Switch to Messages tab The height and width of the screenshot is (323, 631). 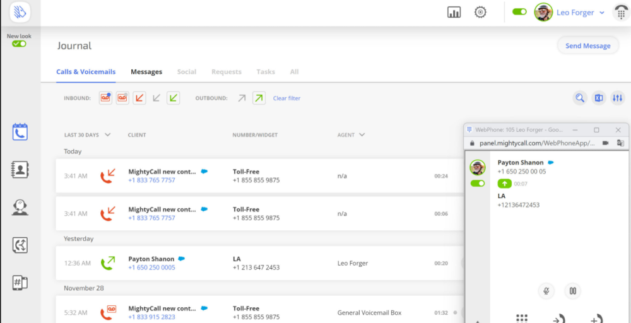coord(146,72)
